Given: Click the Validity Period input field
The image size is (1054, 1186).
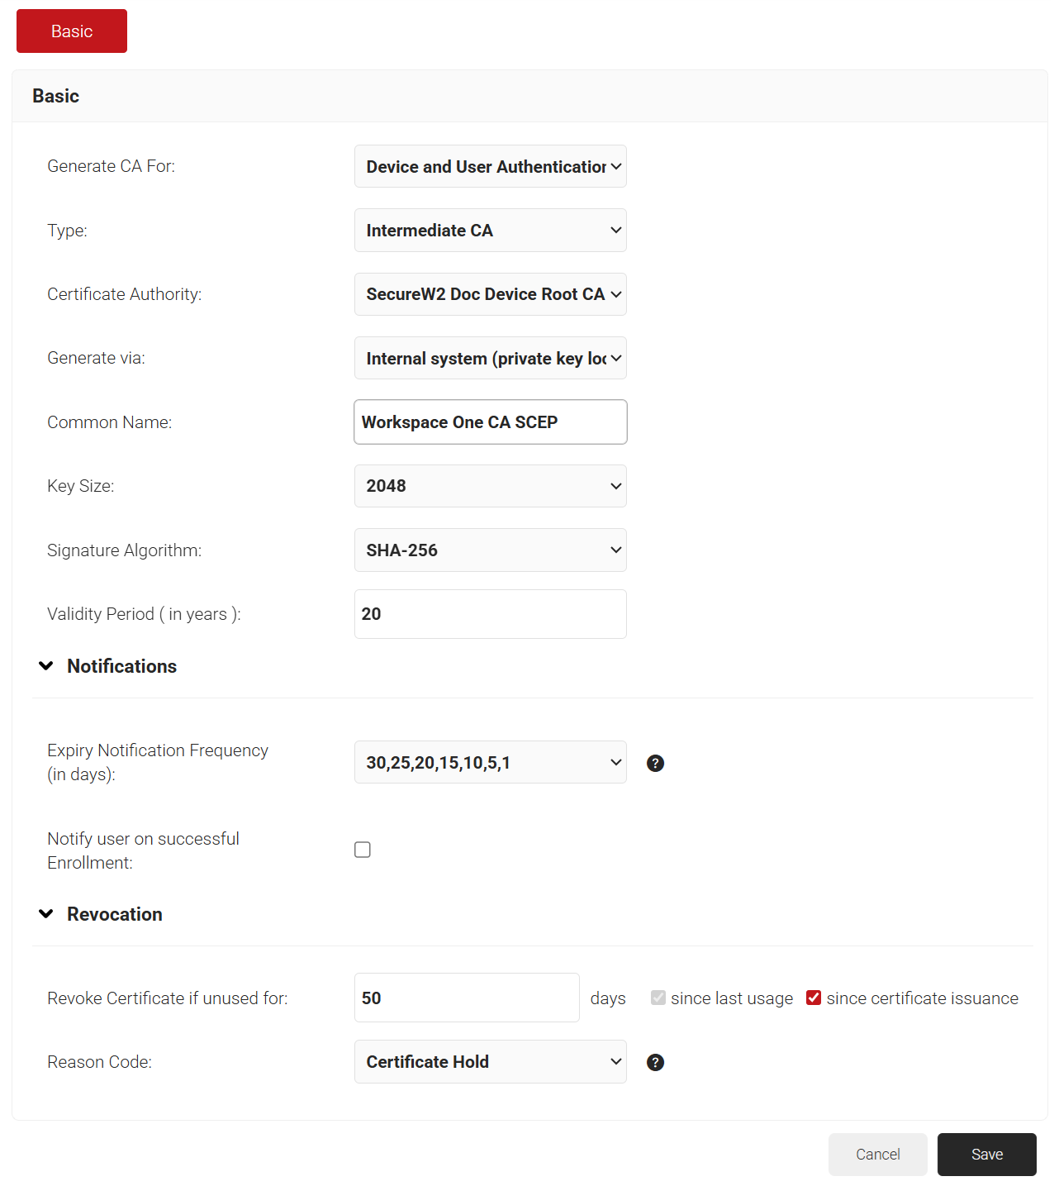Looking at the screenshot, I should pyautogui.click(x=490, y=614).
